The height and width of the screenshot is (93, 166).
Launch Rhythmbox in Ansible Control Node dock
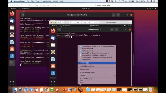tap(12, 35)
